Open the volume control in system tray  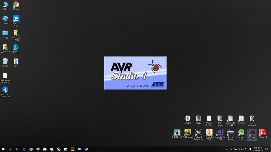pyautogui.click(x=242, y=149)
